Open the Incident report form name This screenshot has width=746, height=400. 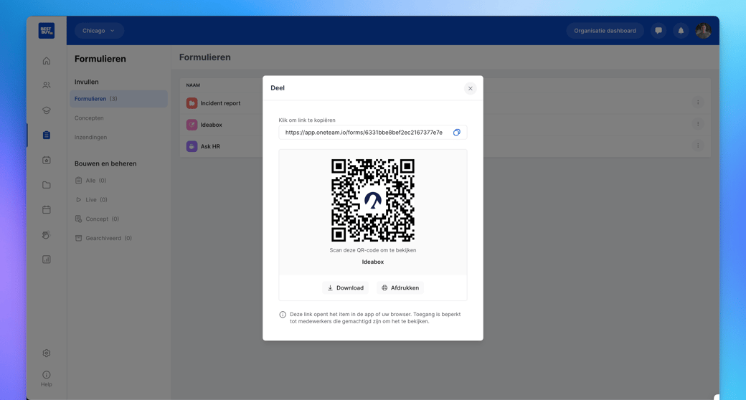pos(220,103)
